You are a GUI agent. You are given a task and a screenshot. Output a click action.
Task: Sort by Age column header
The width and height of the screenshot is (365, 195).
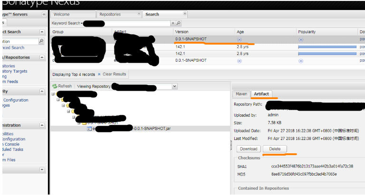coord(265,32)
